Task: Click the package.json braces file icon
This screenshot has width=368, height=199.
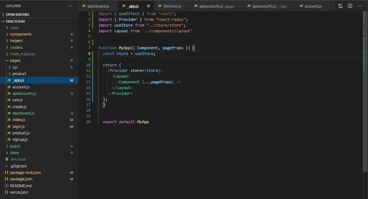Action: pyautogui.click(x=6, y=179)
